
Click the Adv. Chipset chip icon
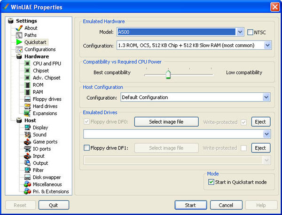coord(27,78)
